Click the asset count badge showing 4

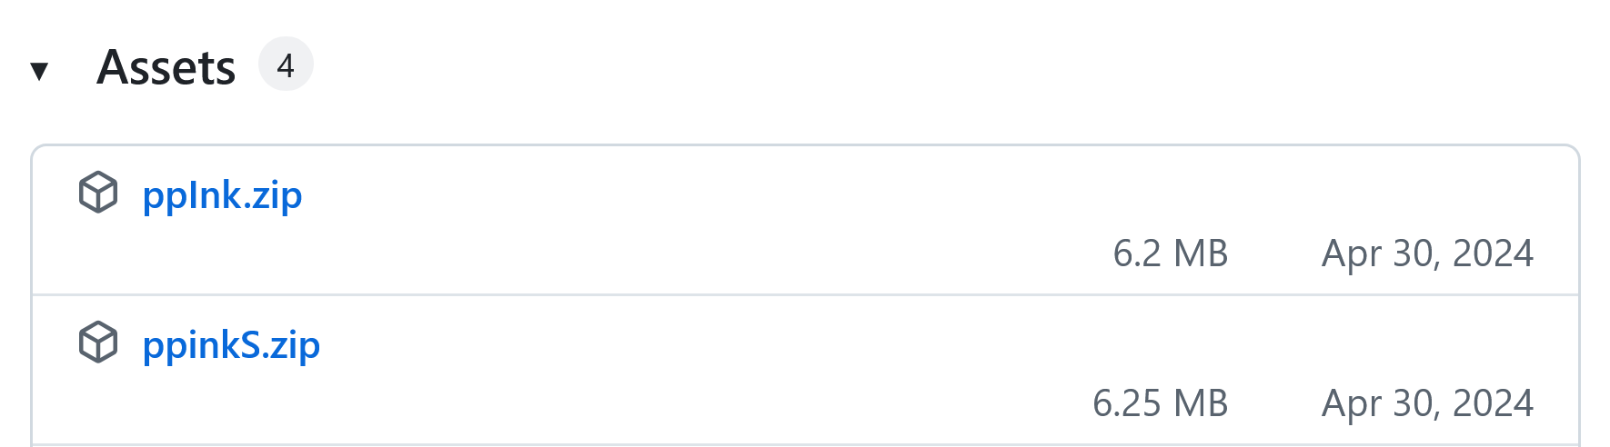click(286, 65)
